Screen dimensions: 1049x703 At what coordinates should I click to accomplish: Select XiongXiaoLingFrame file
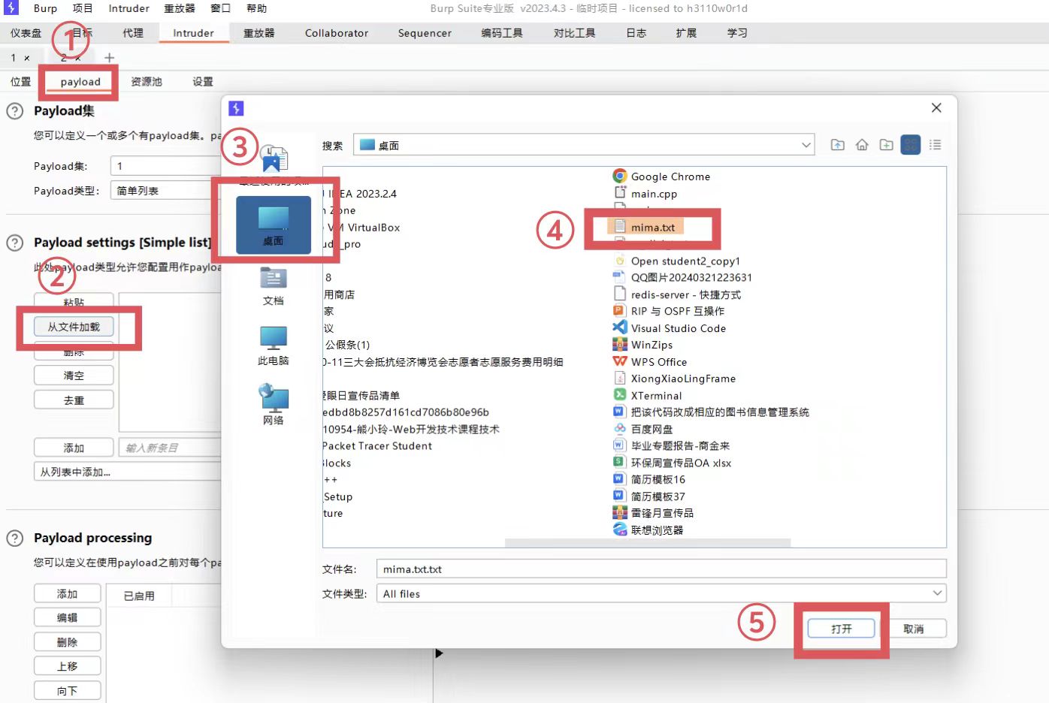(674, 379)
